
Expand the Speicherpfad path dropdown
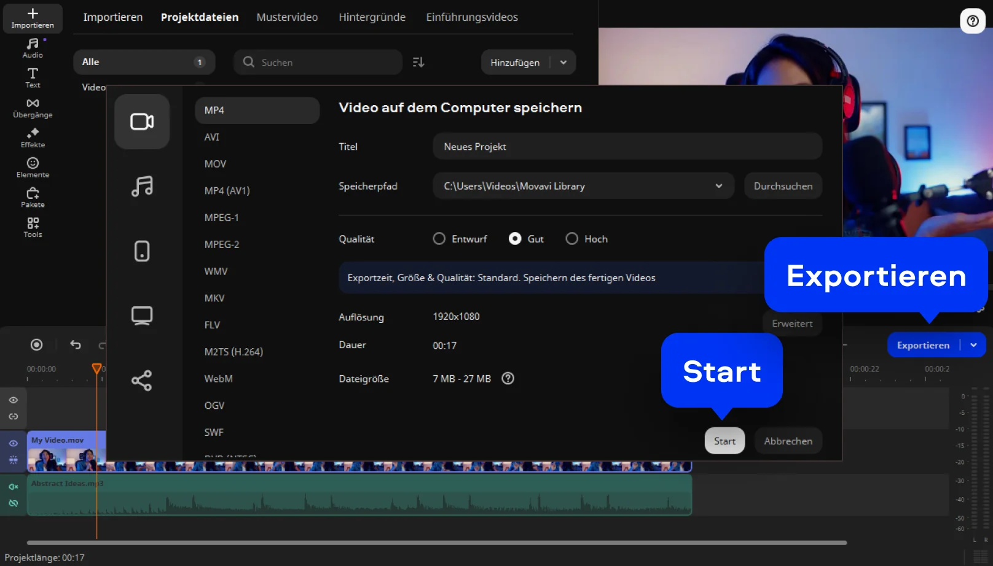coord(718,186)
